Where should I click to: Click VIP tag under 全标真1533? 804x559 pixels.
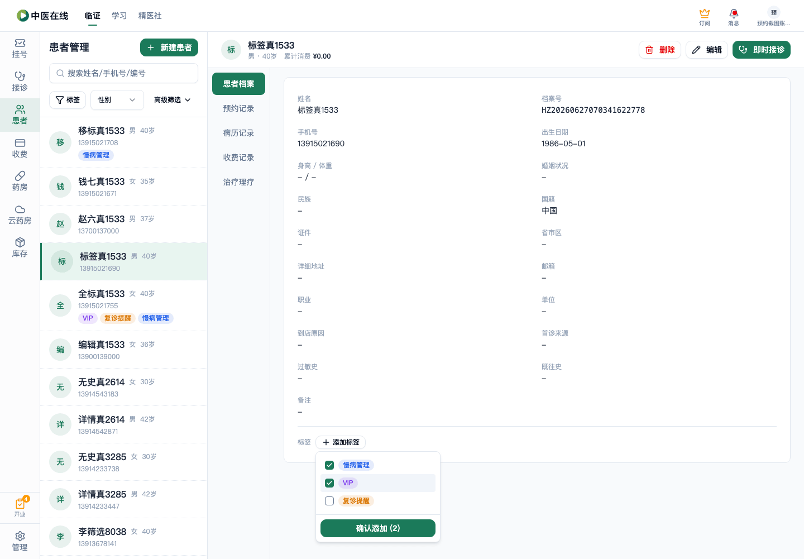88,318
